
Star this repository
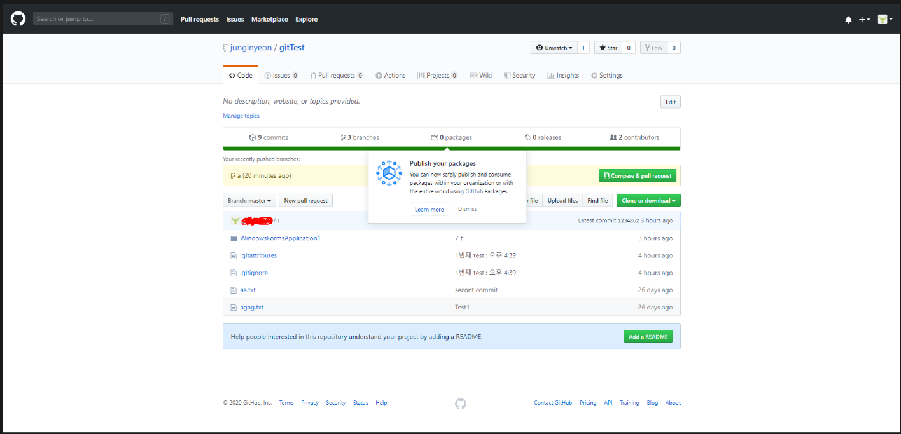click(608, 48)
